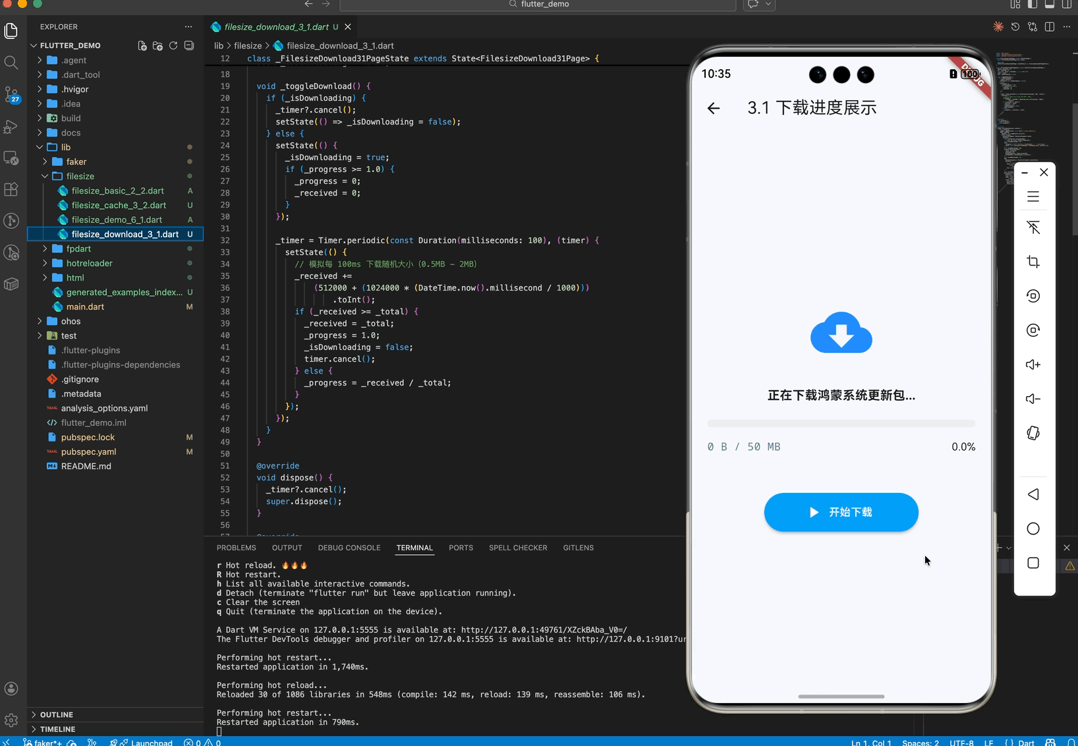Expand the ohos folder
1078x746 pixels.
pyautogui.click(x=115, y=321)
